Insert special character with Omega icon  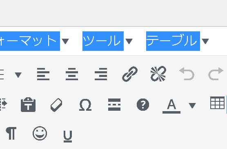[85, 105]
